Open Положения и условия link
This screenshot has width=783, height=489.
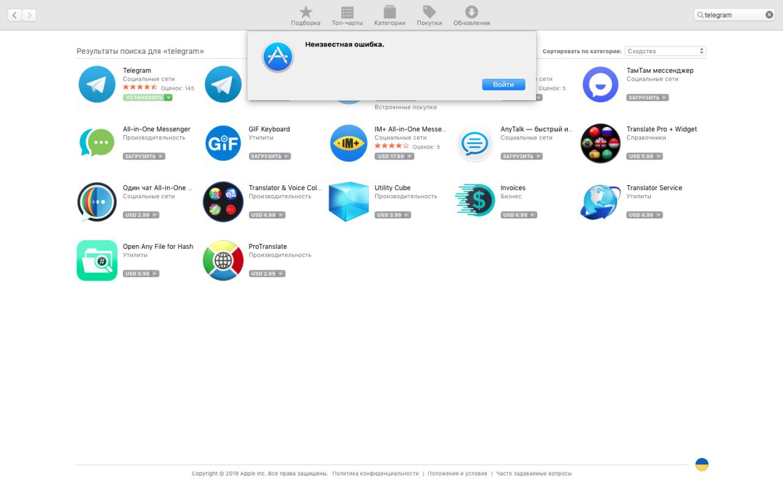(458, 474)
